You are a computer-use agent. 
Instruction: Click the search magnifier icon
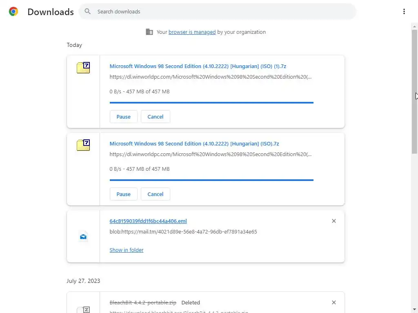87,11
